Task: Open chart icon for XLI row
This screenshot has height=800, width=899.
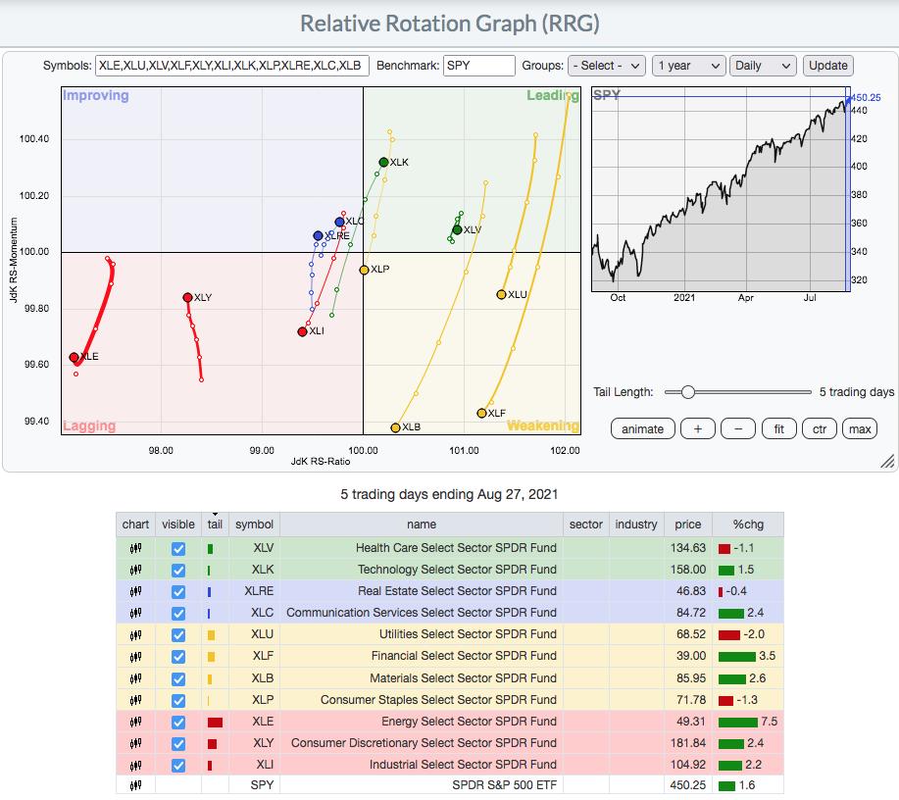Action: (x=135, y=765)
